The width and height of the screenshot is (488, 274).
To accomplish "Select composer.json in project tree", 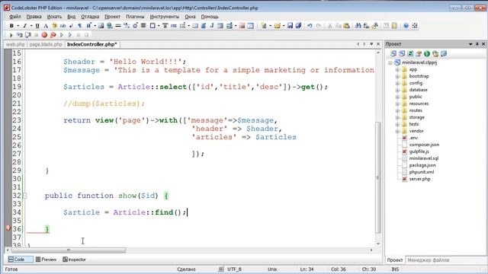I will [424, 145].
